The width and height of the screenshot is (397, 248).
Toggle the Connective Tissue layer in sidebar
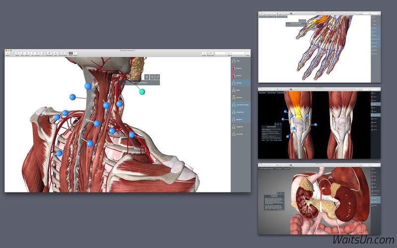coord(241,105)
